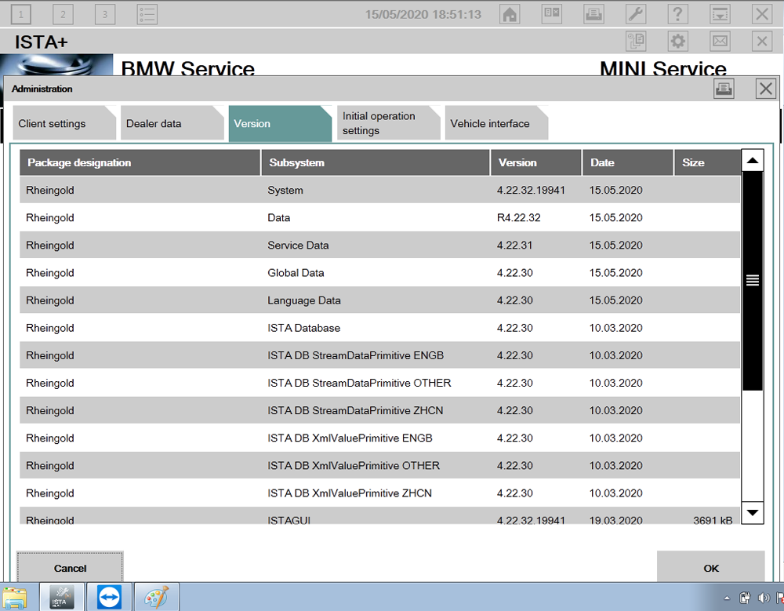Click version value R4.22.32
This screenshot has height=611, width=784.
point(518,218)
